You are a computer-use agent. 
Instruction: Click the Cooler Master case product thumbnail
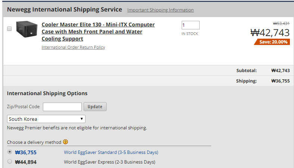click(x=26, y=29)
